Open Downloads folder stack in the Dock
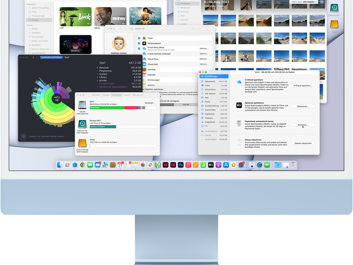 pos(278,165)
